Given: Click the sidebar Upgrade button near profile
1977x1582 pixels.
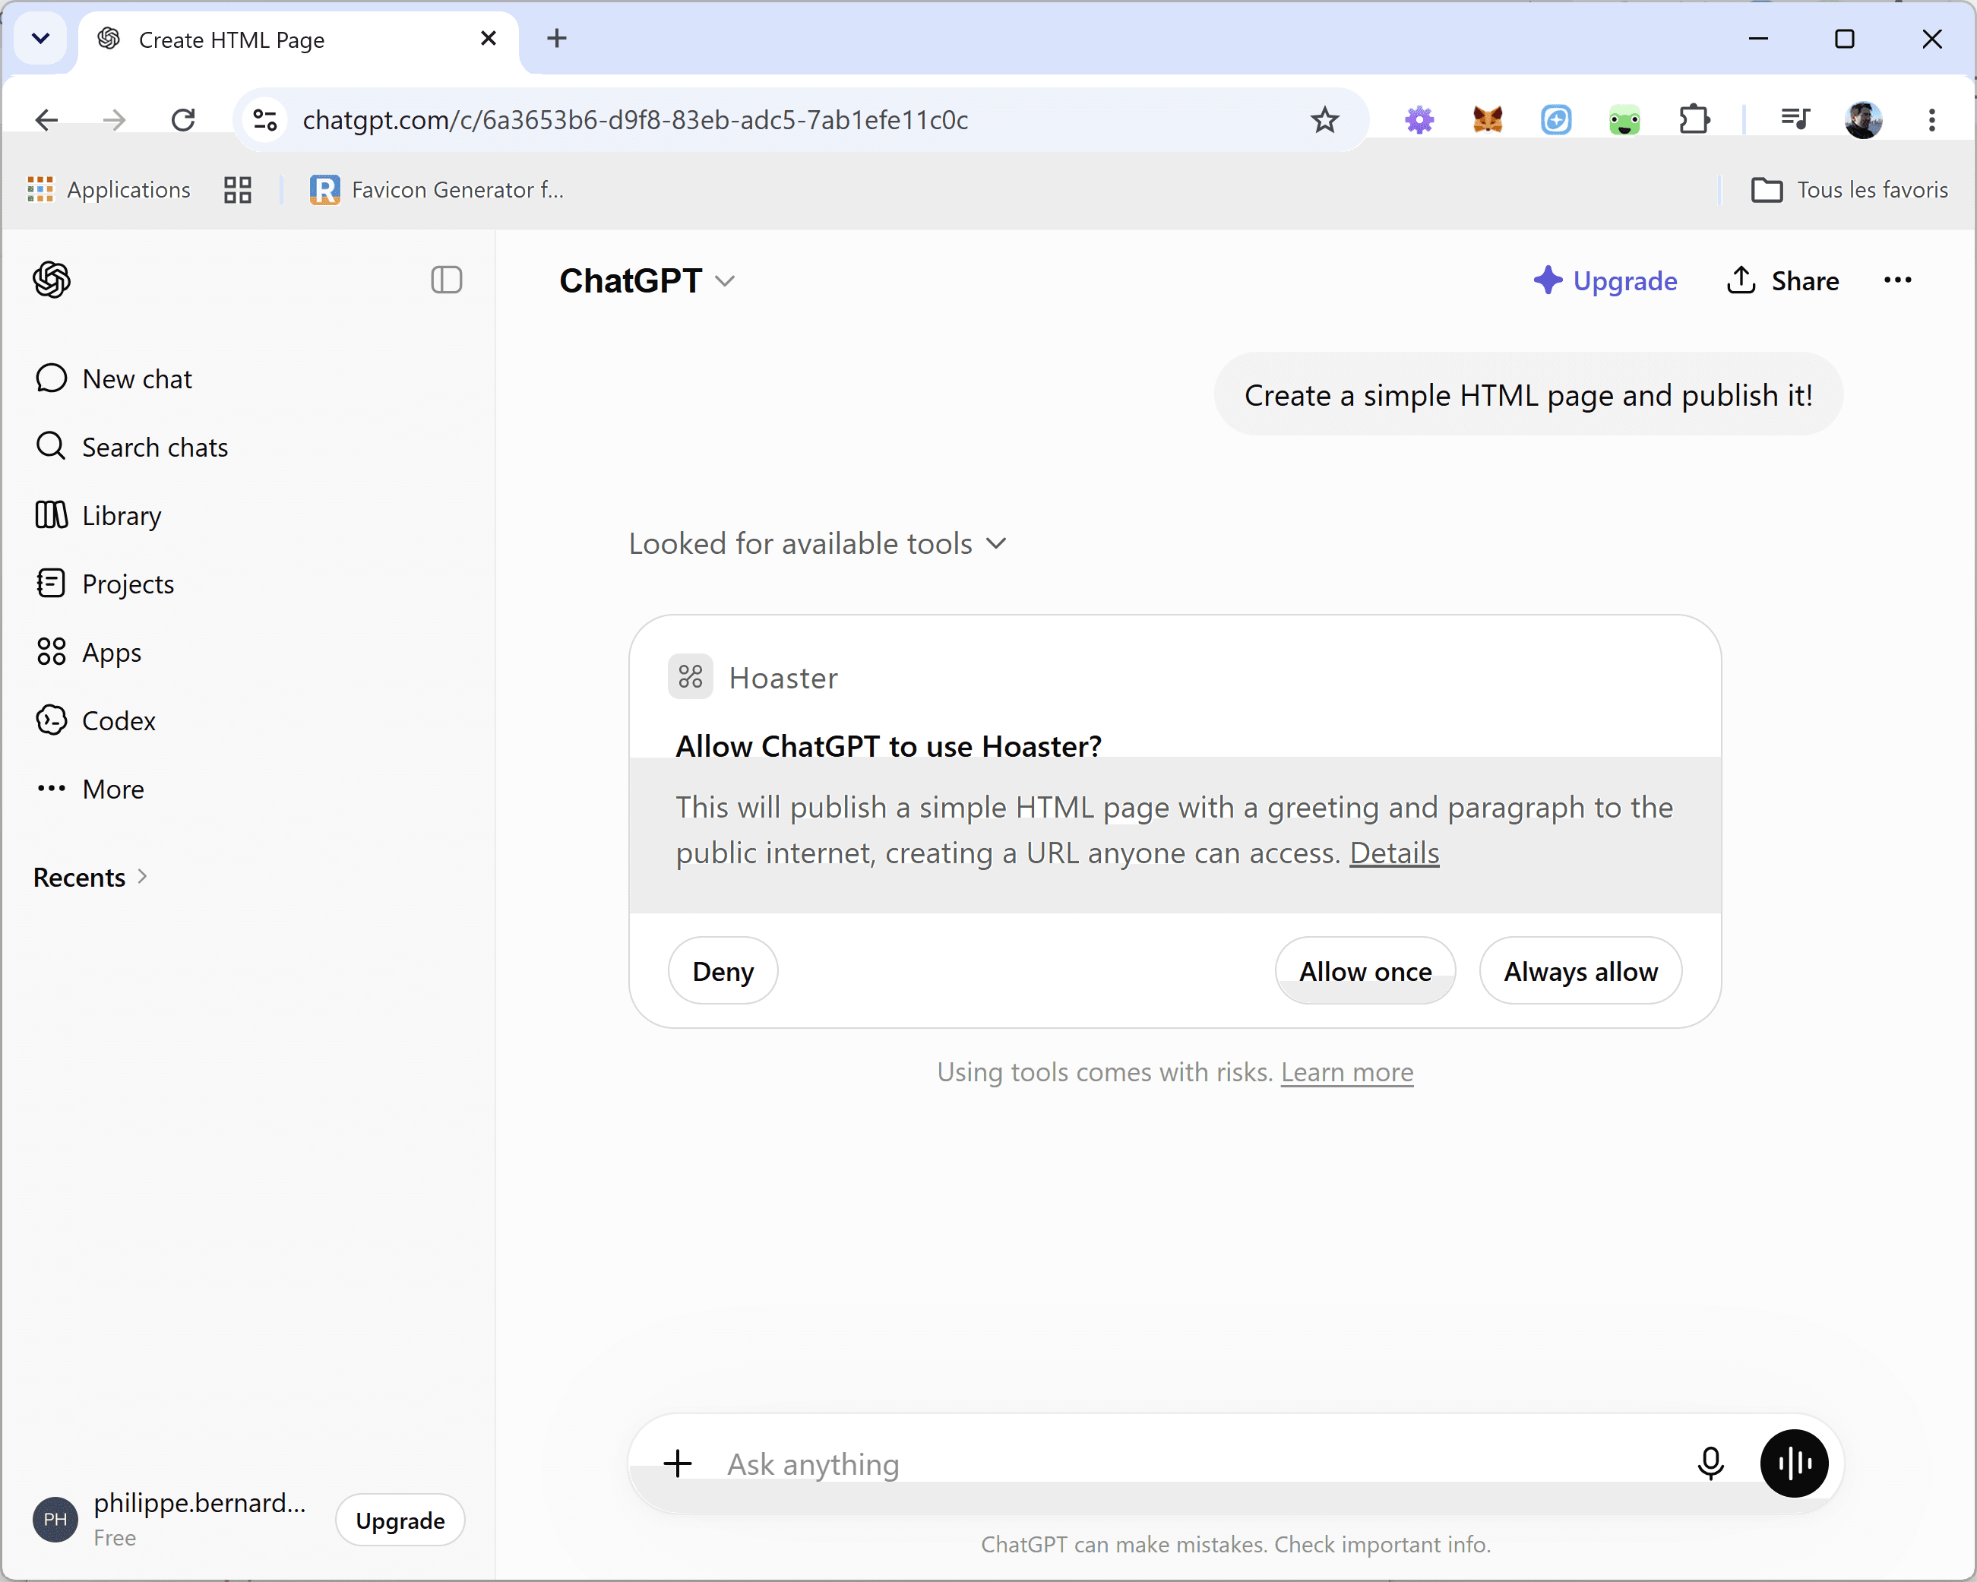Looking at the screenshot, I should click(x=400, y=1520).
